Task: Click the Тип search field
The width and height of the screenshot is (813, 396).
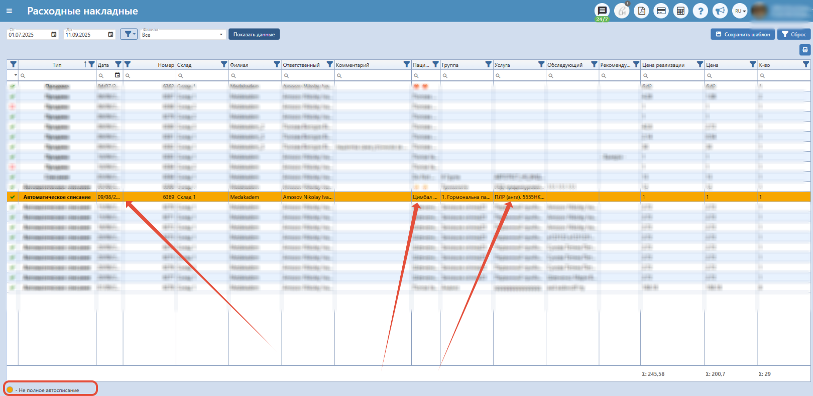Action: 57,75
